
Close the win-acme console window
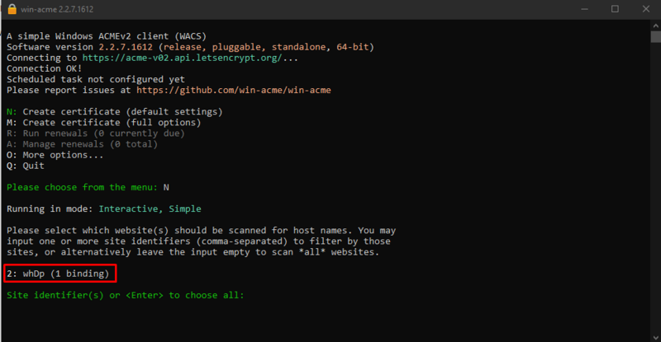point(646,9)
